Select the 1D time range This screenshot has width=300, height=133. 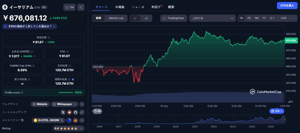[x=241, y=18]
